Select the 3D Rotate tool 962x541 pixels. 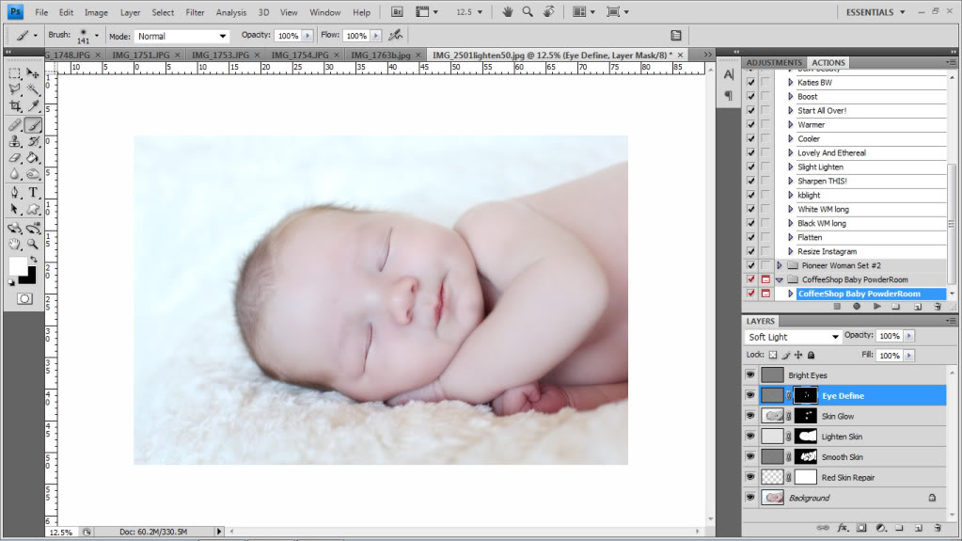[15, 228]
